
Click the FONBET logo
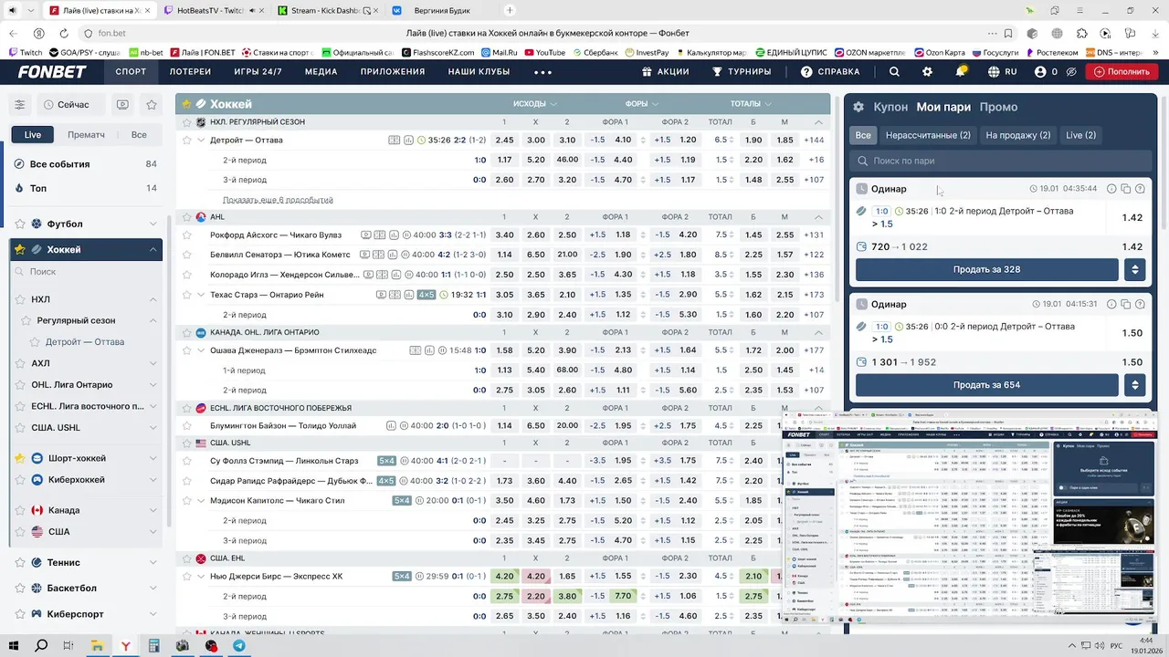51,72
